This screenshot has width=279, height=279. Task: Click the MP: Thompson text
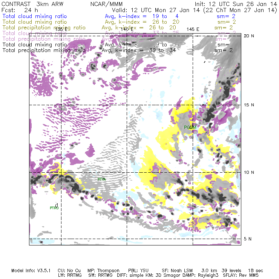coord(103,271)
